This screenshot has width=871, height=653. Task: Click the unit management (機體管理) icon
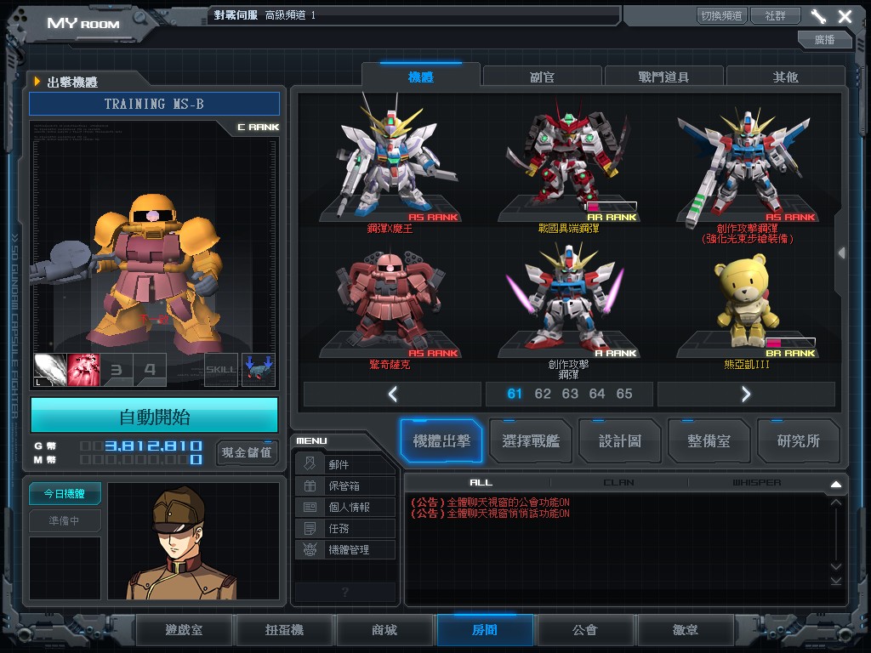pyautogui.click(x=310, y=549)
